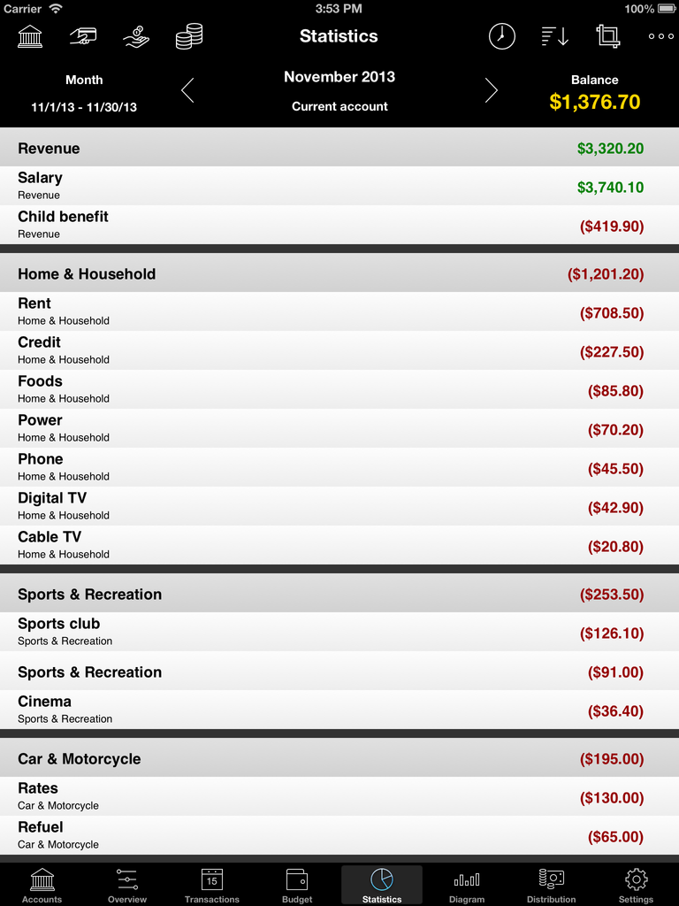
Task: Switch to the Transactions tab
Action: (212, 885)
